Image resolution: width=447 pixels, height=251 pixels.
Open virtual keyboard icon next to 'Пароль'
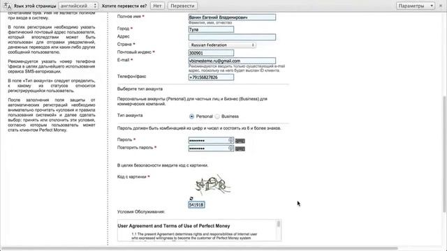click(x=240, y=141)
